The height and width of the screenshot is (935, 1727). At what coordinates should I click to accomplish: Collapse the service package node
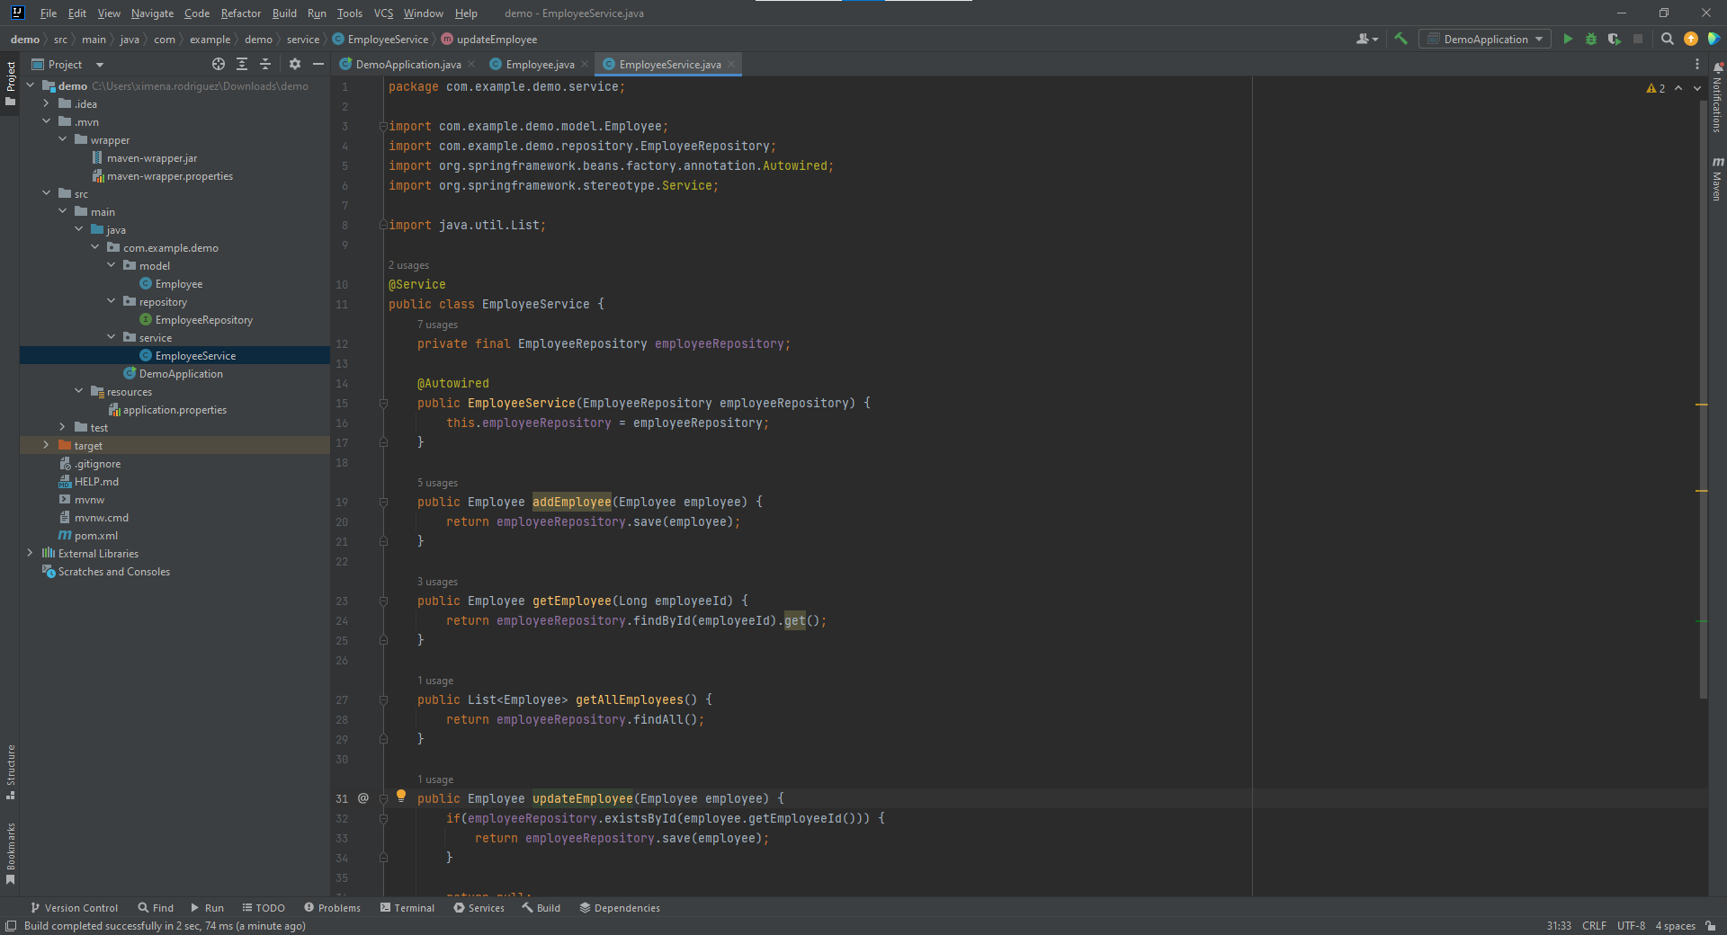[x=111, y=337]
